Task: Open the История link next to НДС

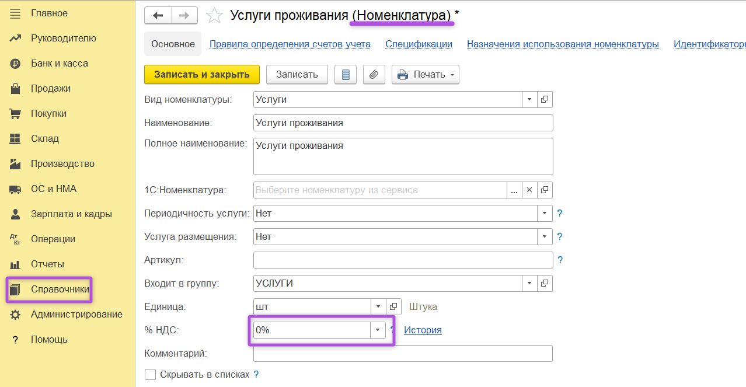Action: (422, 330)
